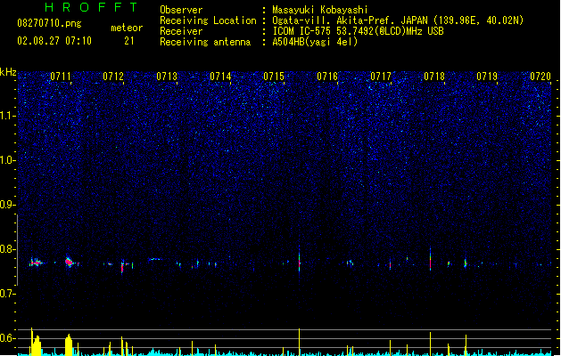Image resolution: width=561 pixels, height=356 pixels.
Task: Click the 0712 time marker
Action: [113, 77]
